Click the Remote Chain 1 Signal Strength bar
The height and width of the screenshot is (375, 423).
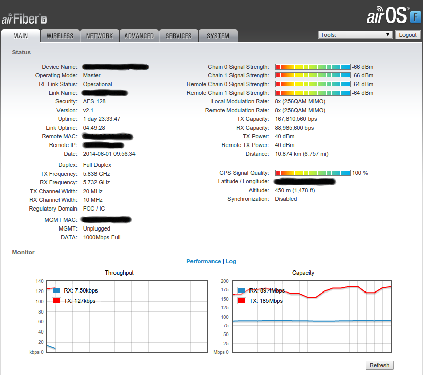pyautogui.click(x=313, y=93)
